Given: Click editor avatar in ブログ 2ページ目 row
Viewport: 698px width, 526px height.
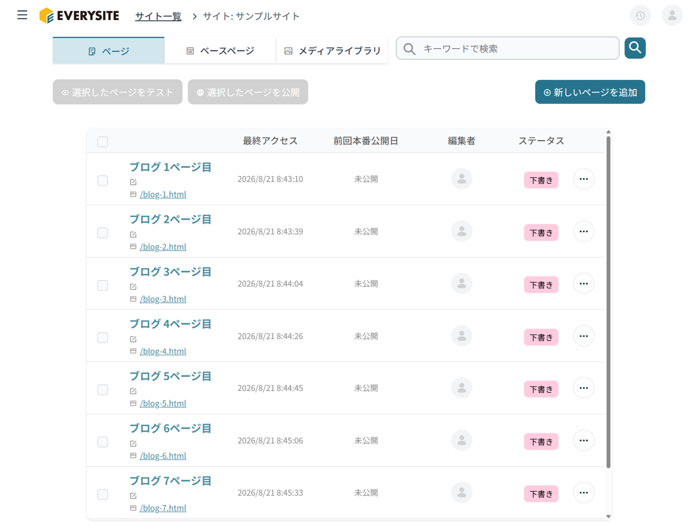Looking at the screenshot, I should [x=461, y=231].
